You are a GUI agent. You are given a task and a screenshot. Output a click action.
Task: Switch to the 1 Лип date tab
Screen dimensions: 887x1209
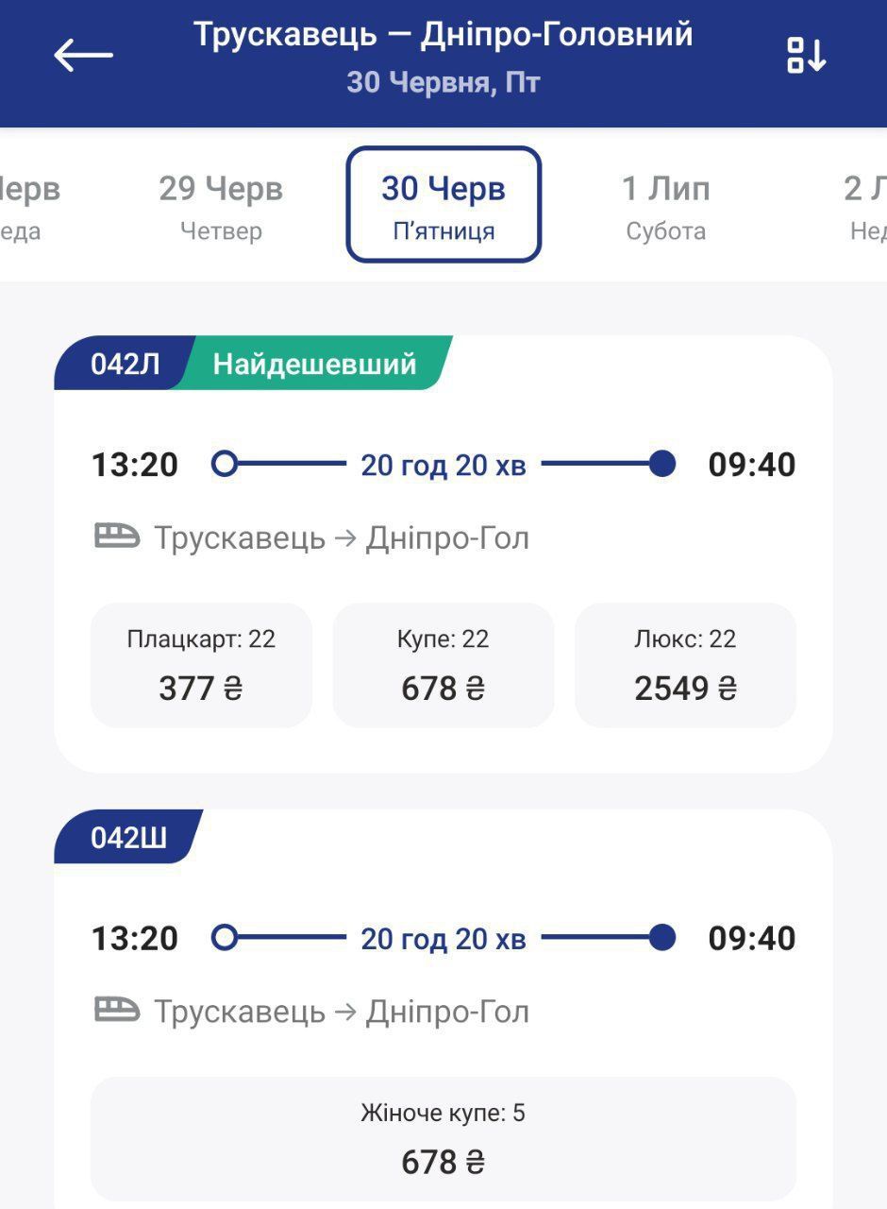click(x=668, y=205)
